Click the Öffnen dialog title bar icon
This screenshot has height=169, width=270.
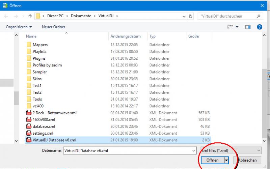5,5
